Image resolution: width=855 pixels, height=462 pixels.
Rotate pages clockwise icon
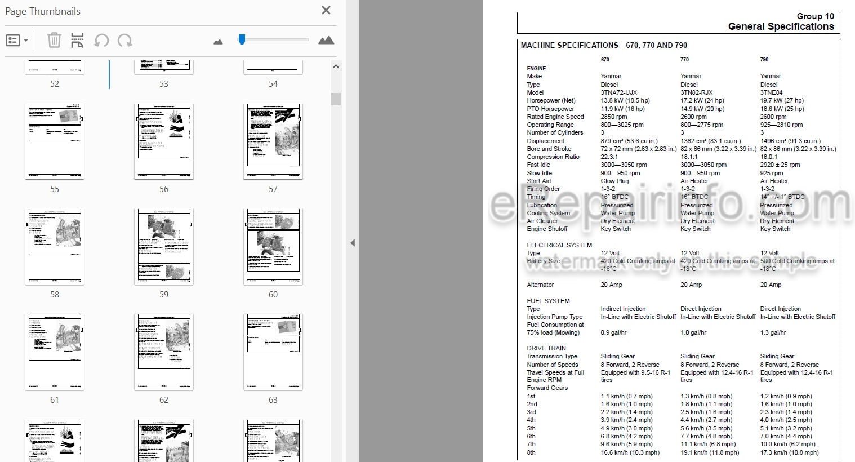point(125,40)
